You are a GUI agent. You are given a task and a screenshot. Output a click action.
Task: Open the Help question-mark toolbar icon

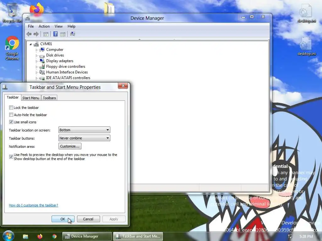pos(55,34)
